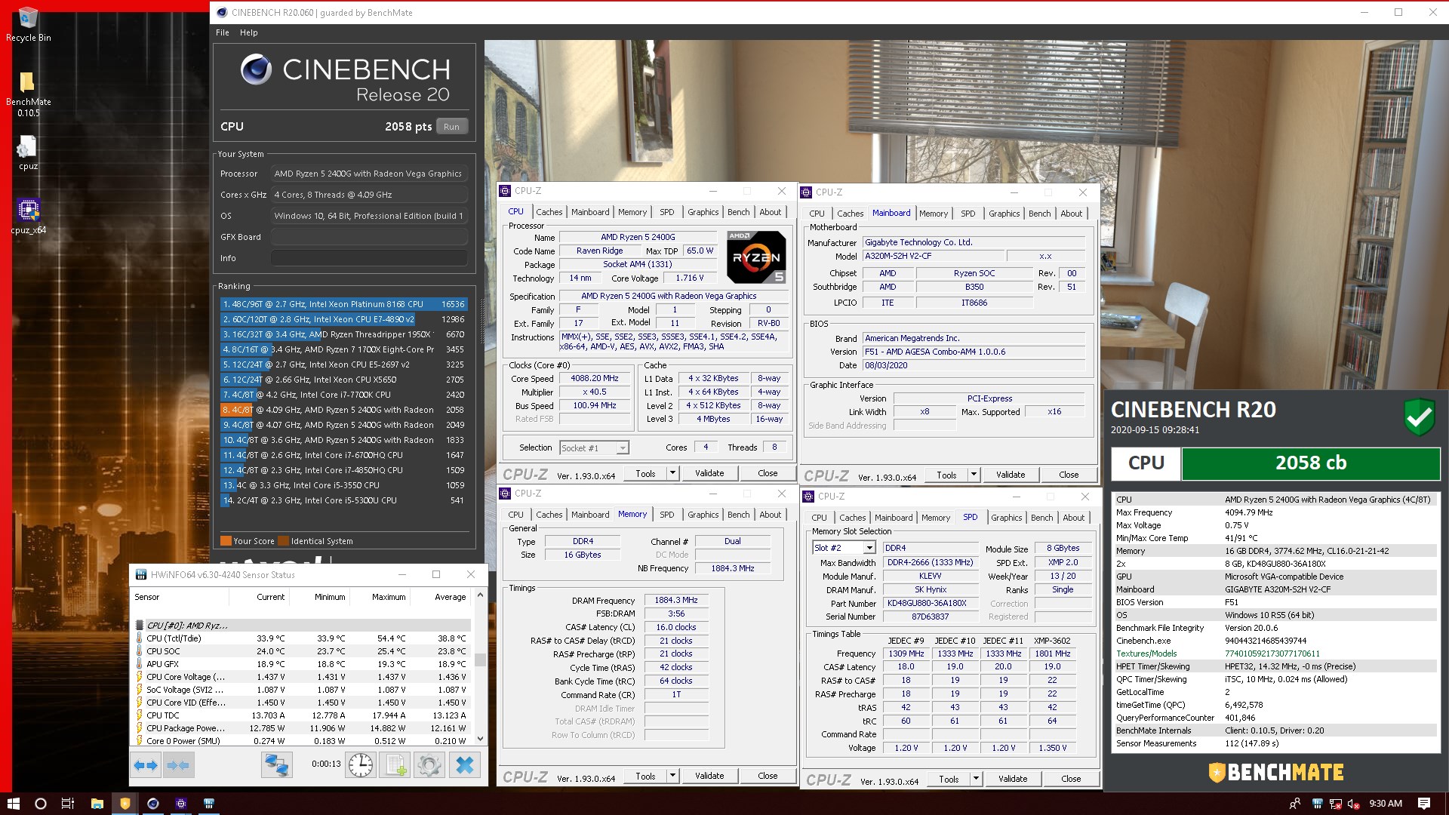Screen dimensions: 1449x815
Task: Switch to CPU-Z on the taskbar
Action: point(181,804)
